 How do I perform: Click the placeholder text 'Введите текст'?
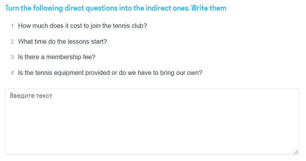(31, 96)
